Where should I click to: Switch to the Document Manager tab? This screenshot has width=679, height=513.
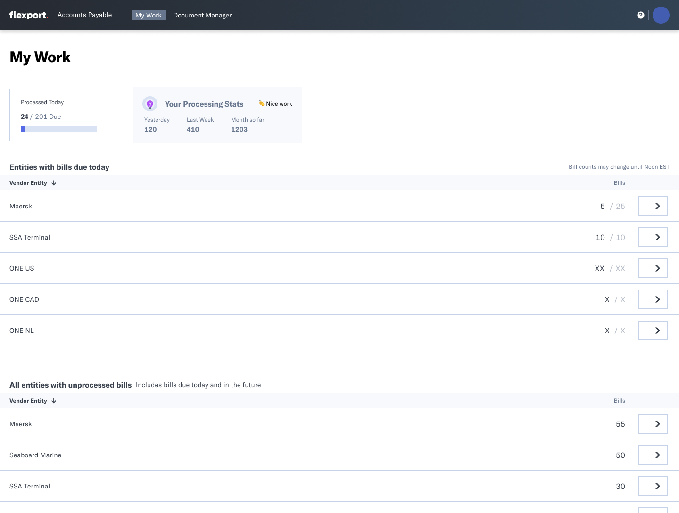coord(202,15)
